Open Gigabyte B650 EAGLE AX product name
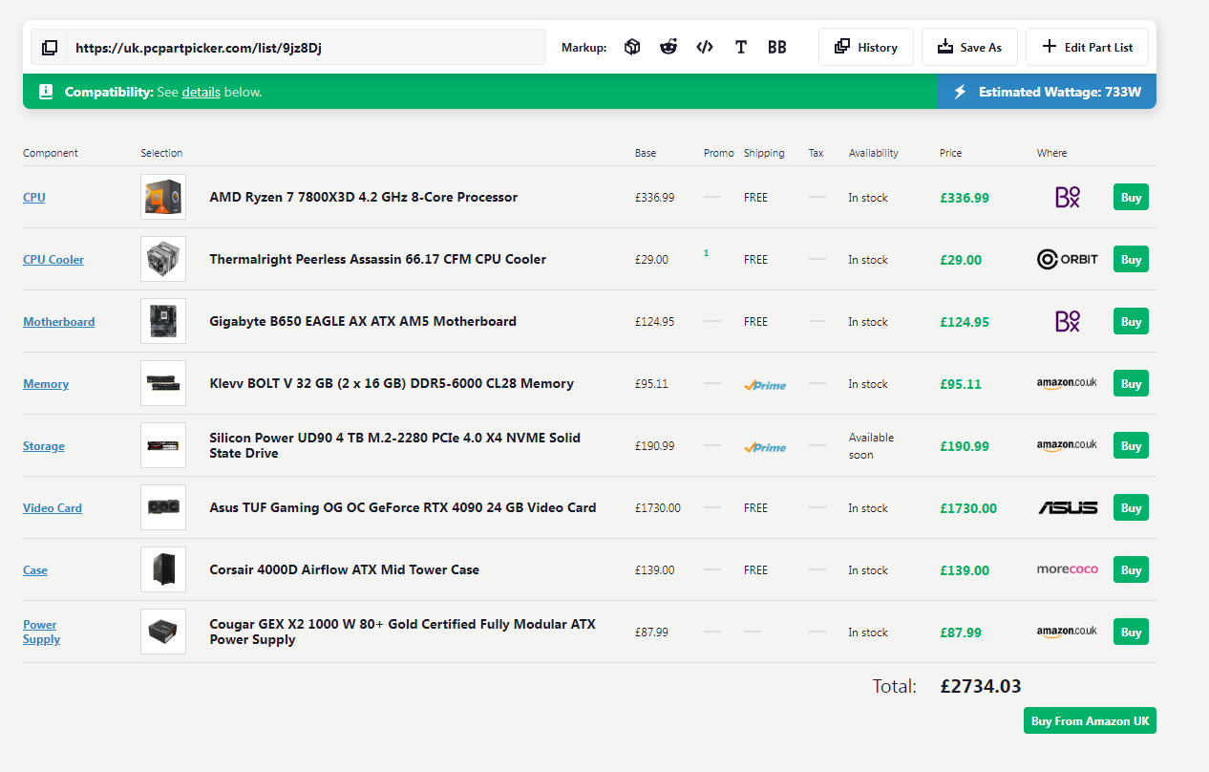The width and height of the screenshot is (1209, 772). tap(363, 321)
